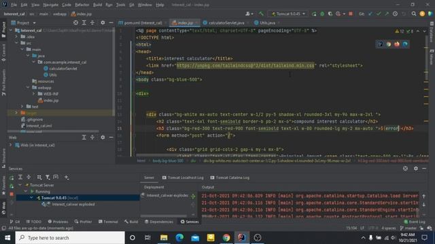Open the user account dropdown in toolbar
Screen dimensions: 435x244
(249, 14)
